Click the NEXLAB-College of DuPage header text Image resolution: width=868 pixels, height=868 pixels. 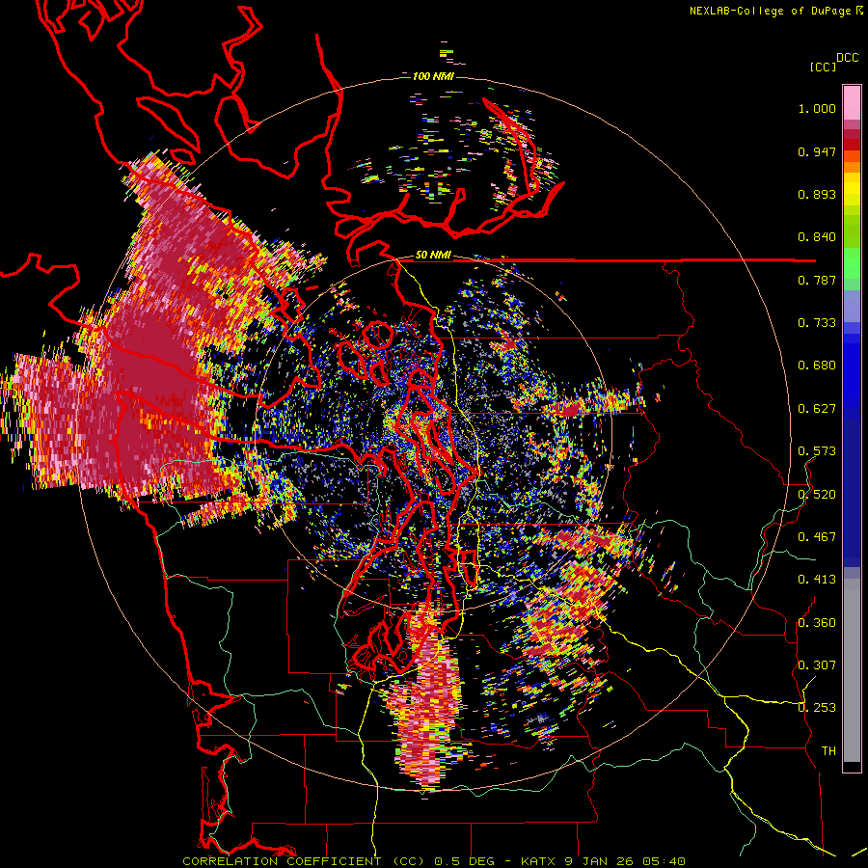click(770, 11)
